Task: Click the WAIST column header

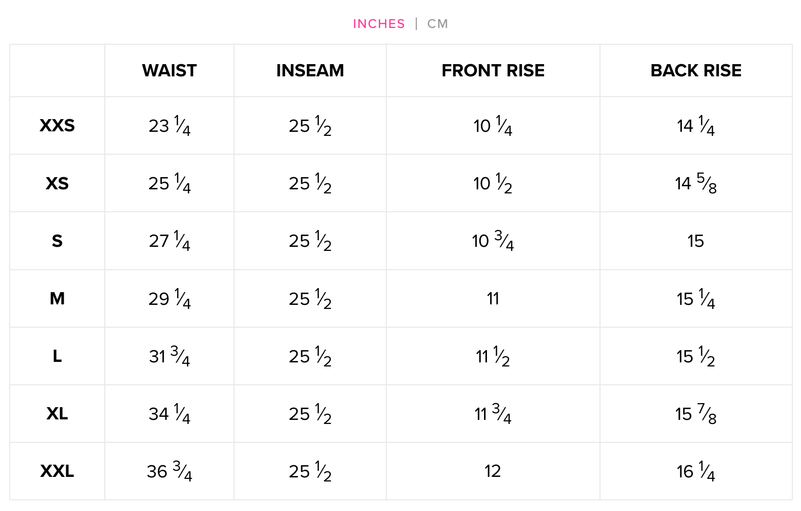Action: point(169,70)
